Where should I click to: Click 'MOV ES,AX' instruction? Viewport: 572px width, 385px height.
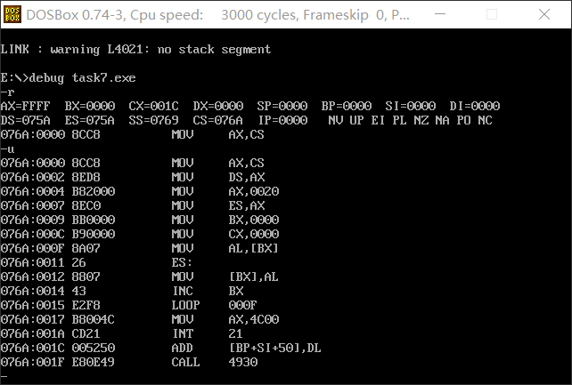[x=218, y=206]
